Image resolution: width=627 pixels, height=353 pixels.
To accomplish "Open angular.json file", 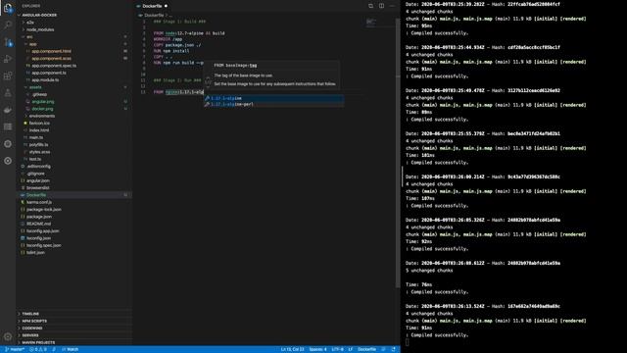I will (38, 180).
